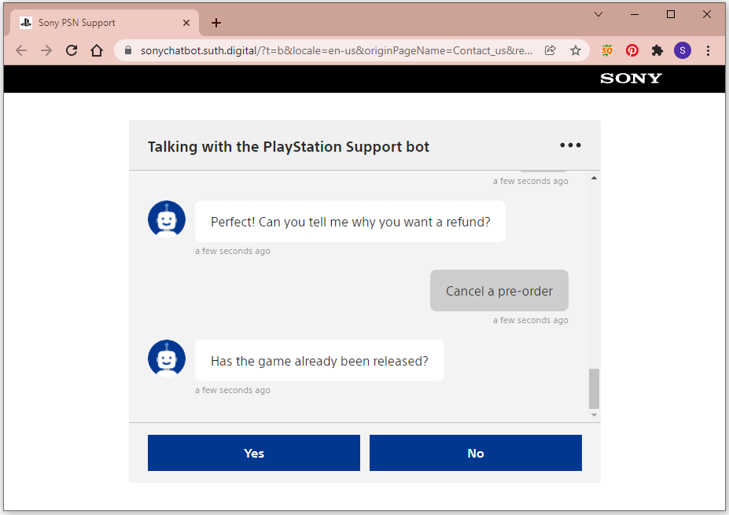729x515 pixels.
Task: Click the Yes button
Action: (x=254, y=453)
